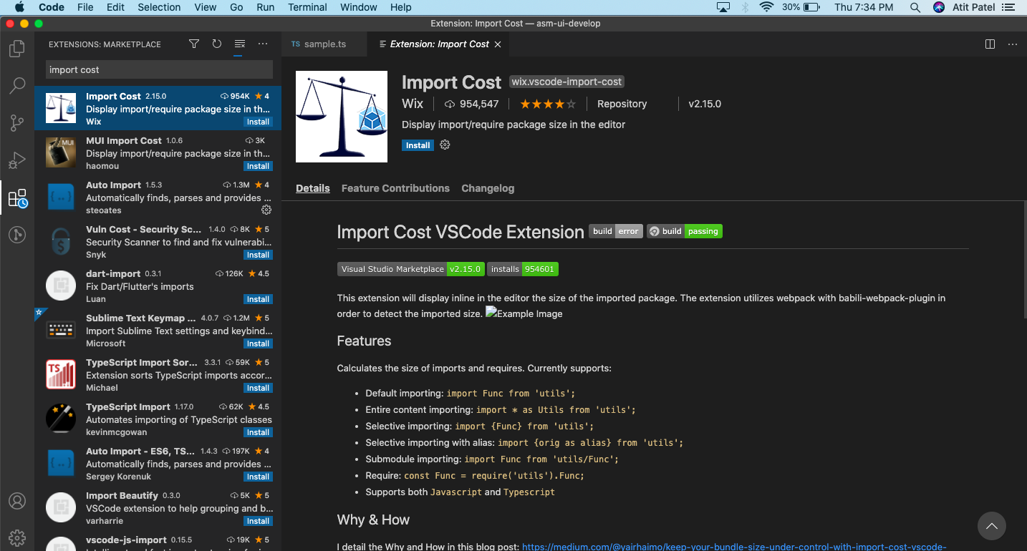Select Auto Import - ES6 by Sergey Korenuk
1027x551 pixels.
[x=158, y=463]
